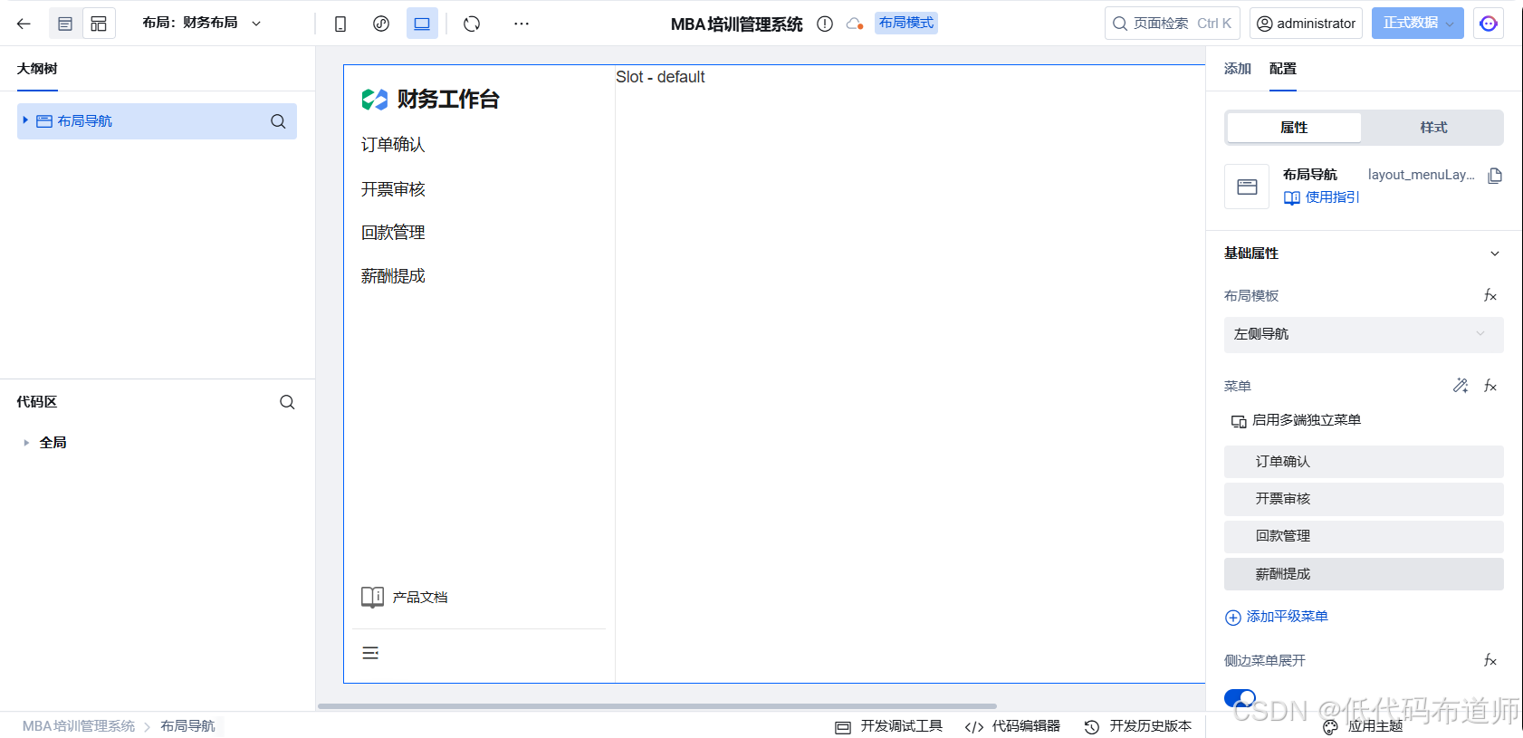Click the info icon beside MBA培训管理系统
Viewport: 1523px width, 738px height.
click(825, 24)
